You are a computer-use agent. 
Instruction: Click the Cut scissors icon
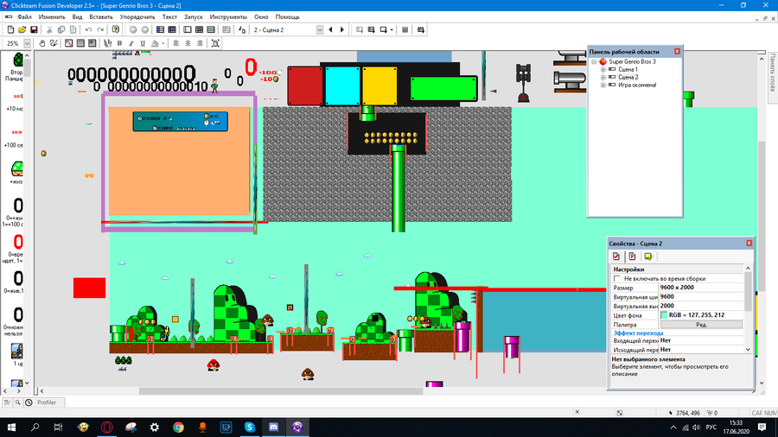tap(49, 29)
